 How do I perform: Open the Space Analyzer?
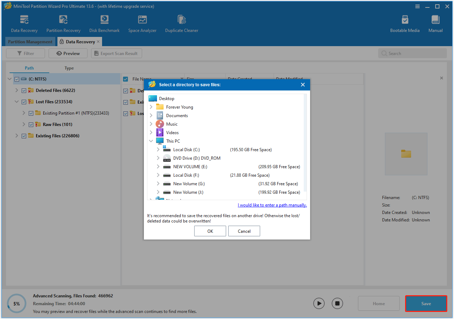pos(142,23)
